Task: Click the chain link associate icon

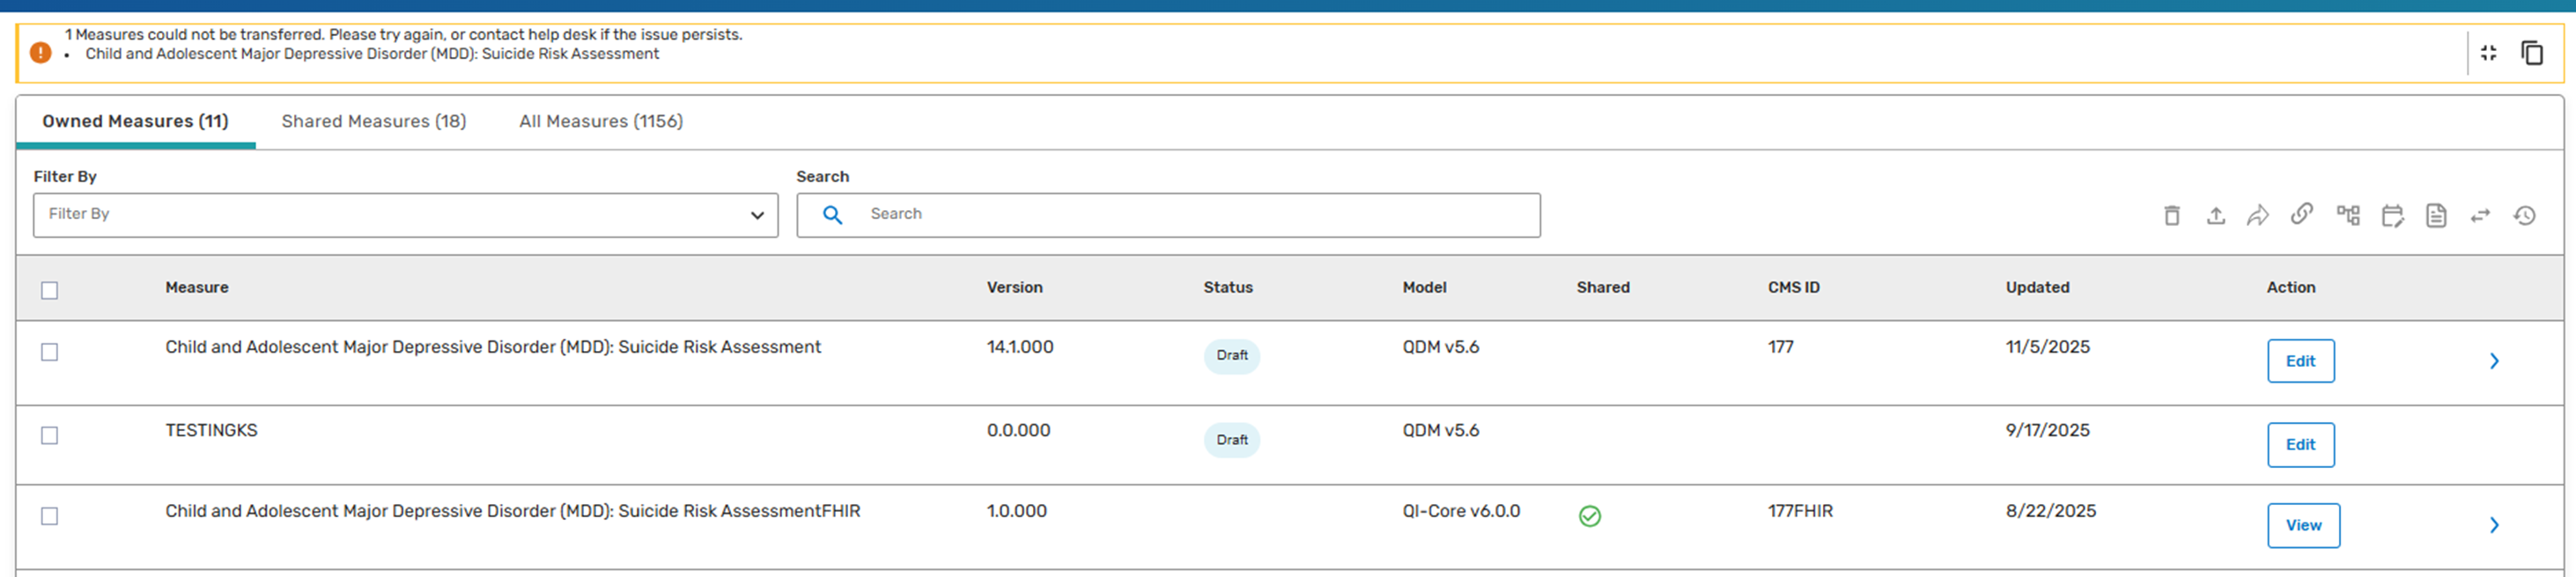Action: point(2302,215)
